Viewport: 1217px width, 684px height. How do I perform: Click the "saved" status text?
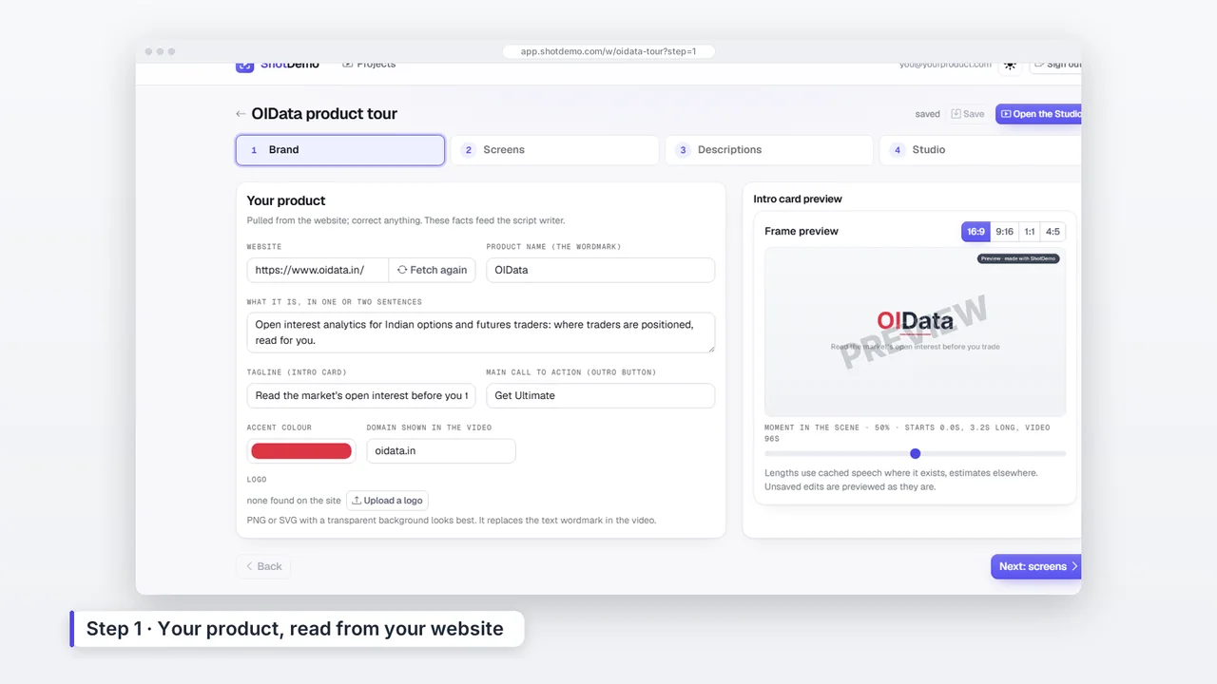[927, 114]
